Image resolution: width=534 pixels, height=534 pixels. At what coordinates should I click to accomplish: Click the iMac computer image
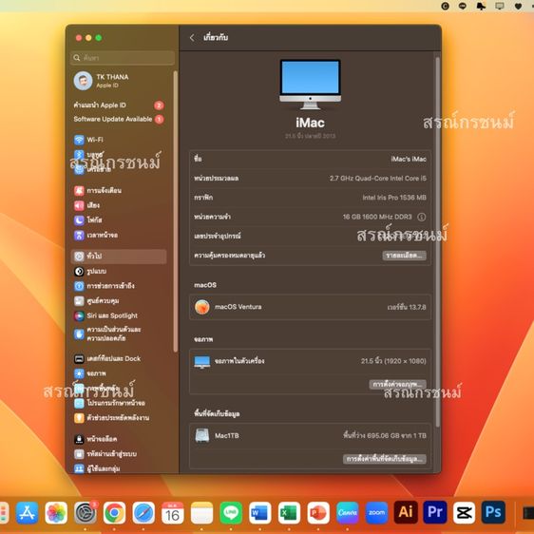[310, 85]
